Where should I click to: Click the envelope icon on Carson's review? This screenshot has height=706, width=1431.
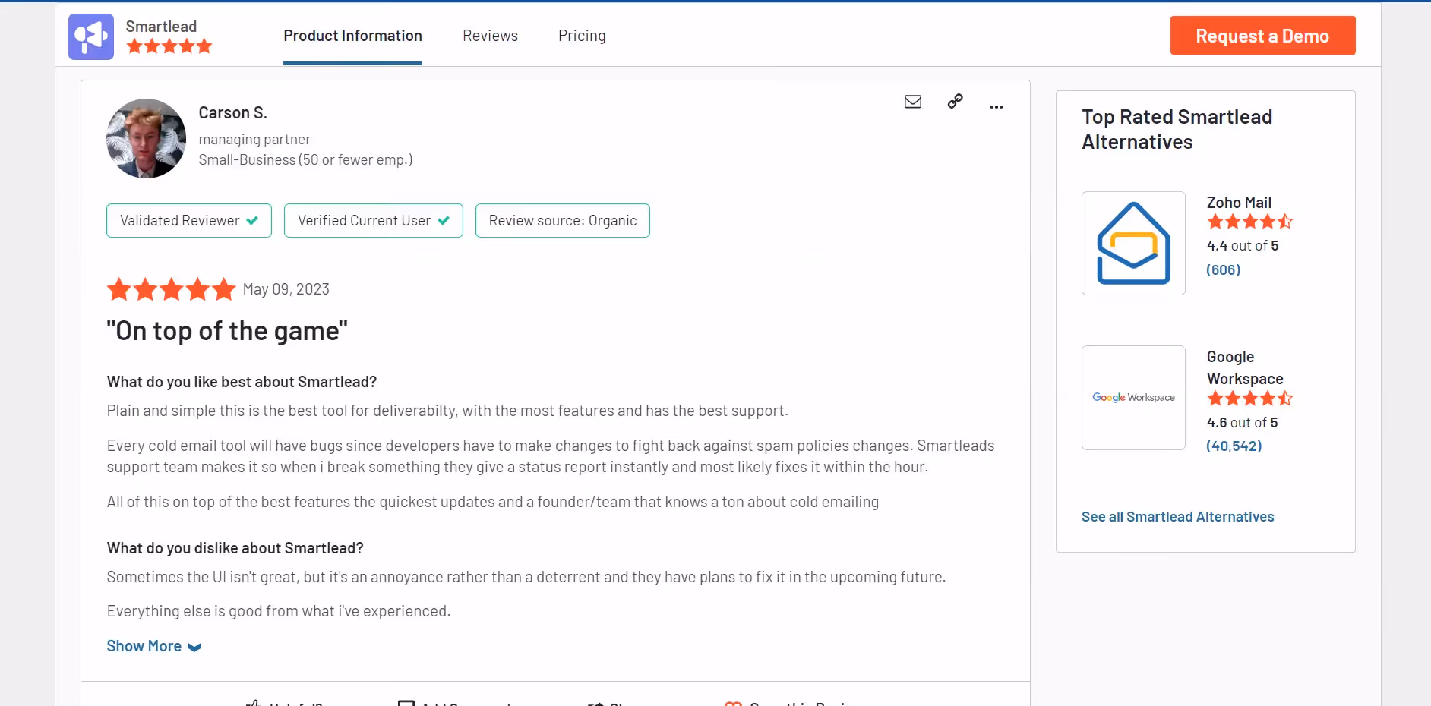913,102
